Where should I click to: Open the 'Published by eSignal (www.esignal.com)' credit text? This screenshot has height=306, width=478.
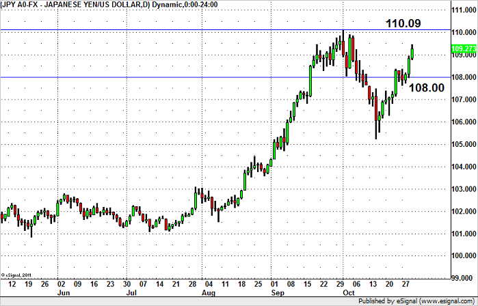point(416,301)
